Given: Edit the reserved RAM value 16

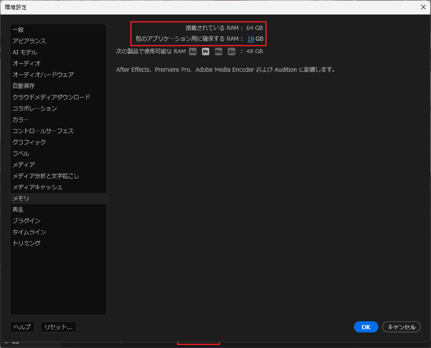Looking at the screenshot, I should pos(251,39).
